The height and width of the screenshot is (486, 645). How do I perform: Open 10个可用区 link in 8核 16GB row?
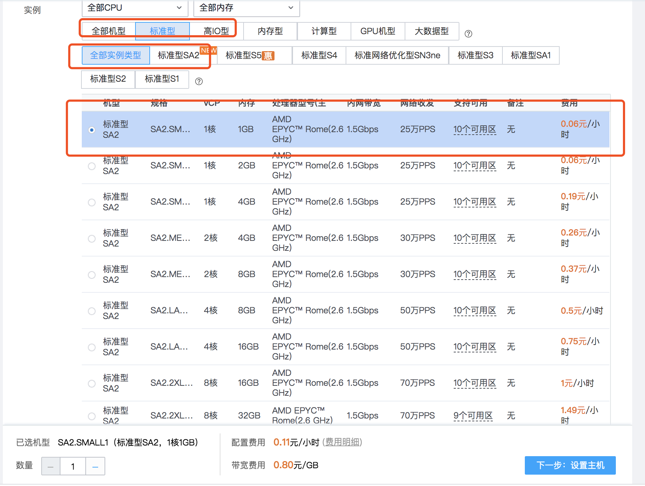(475, 383)
